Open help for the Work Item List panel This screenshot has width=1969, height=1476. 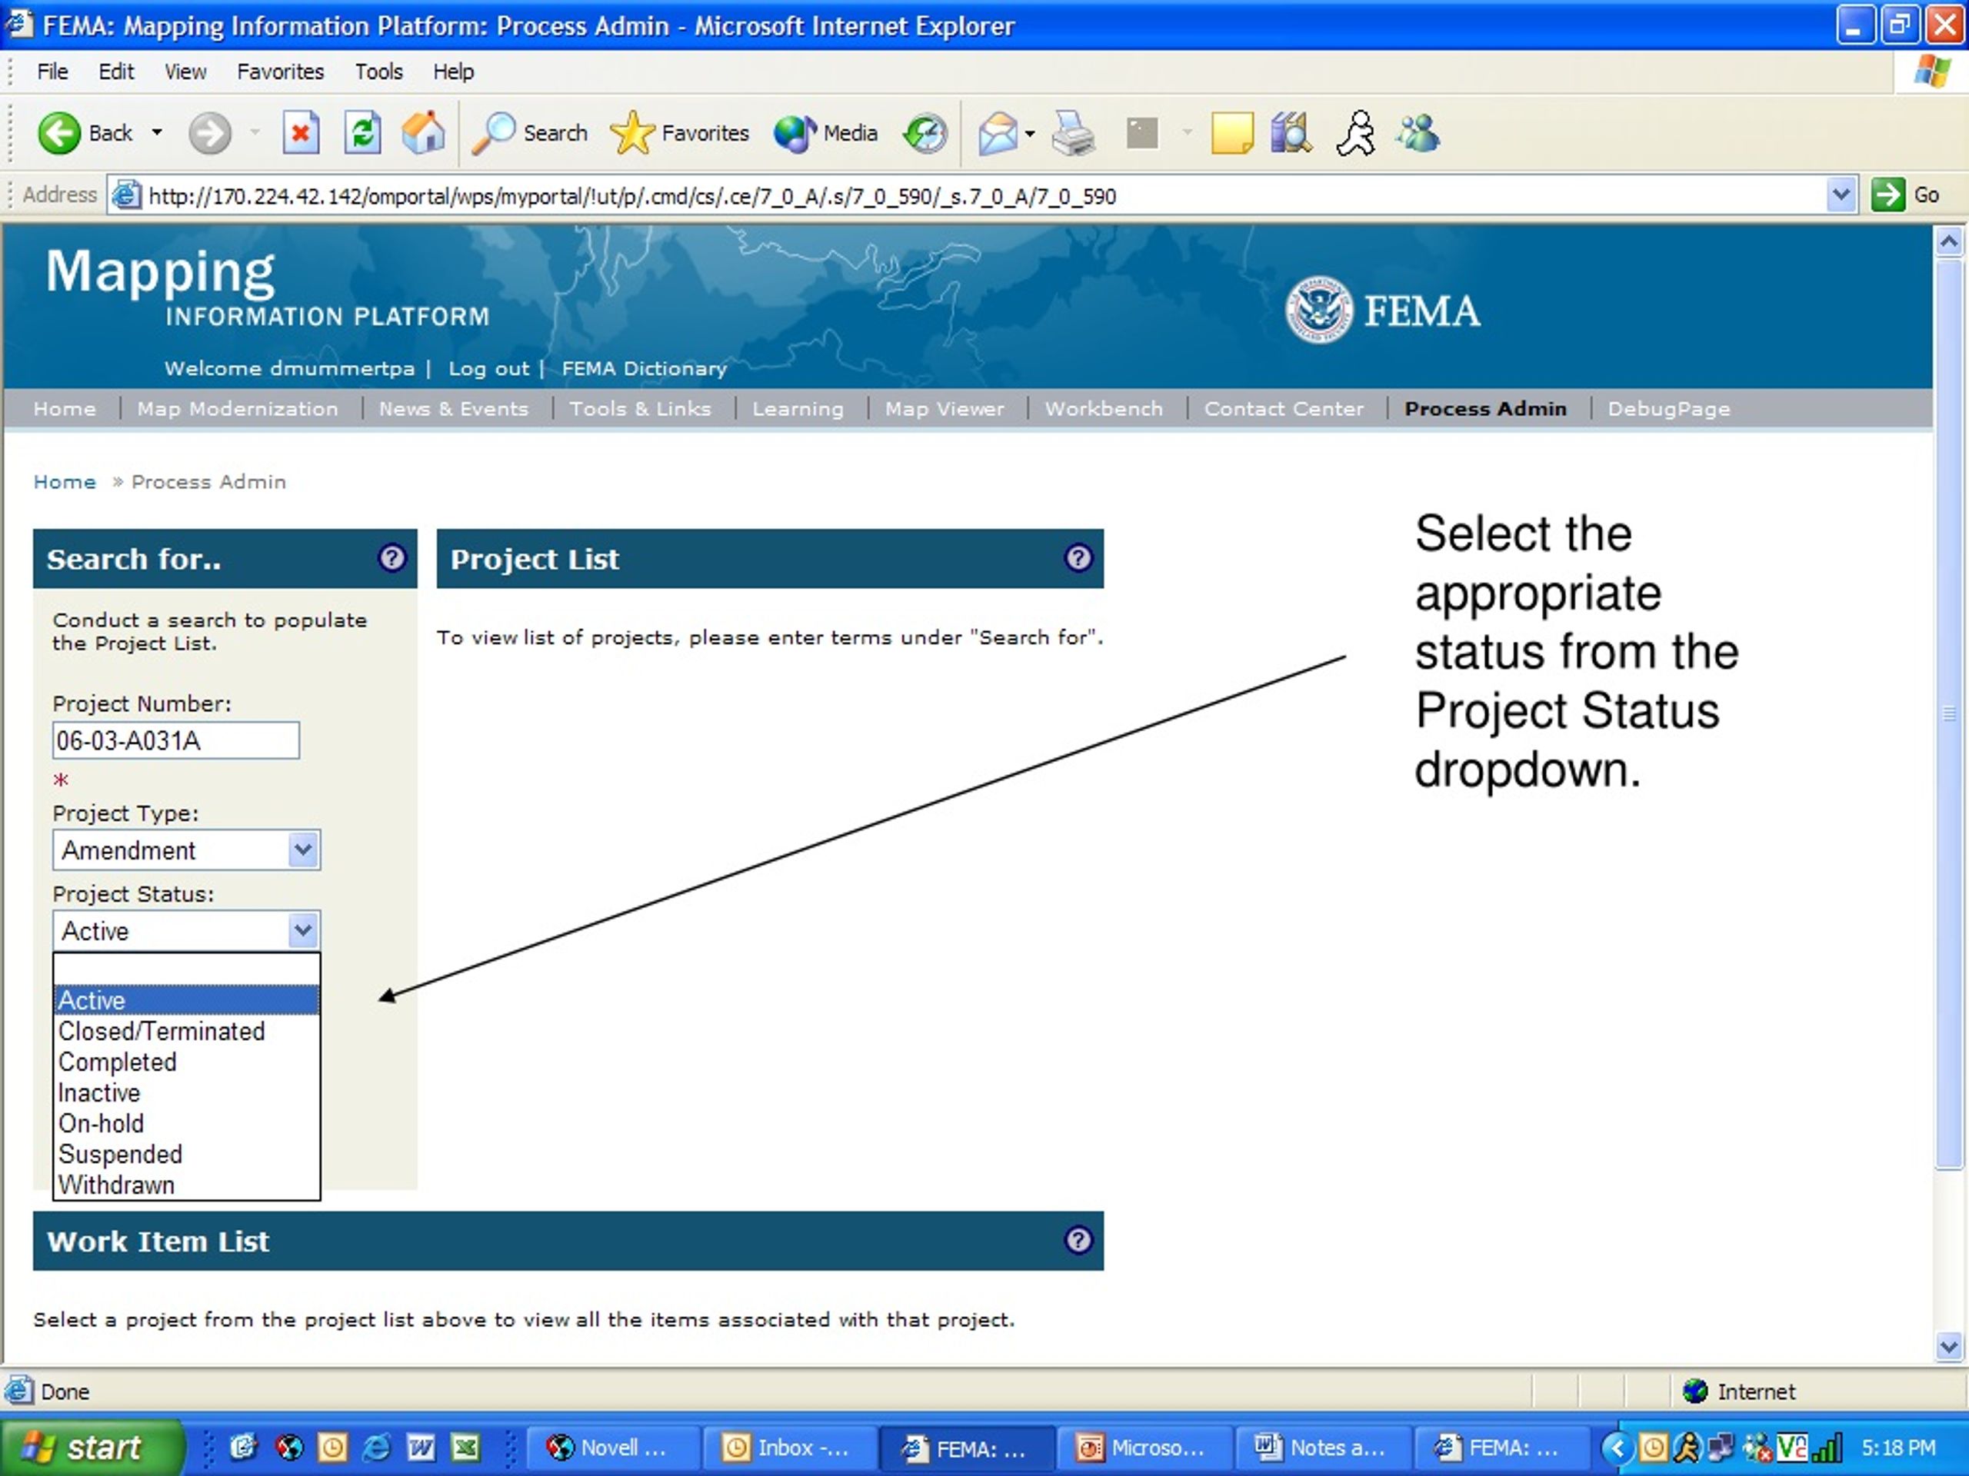tap(1078, 1239)
